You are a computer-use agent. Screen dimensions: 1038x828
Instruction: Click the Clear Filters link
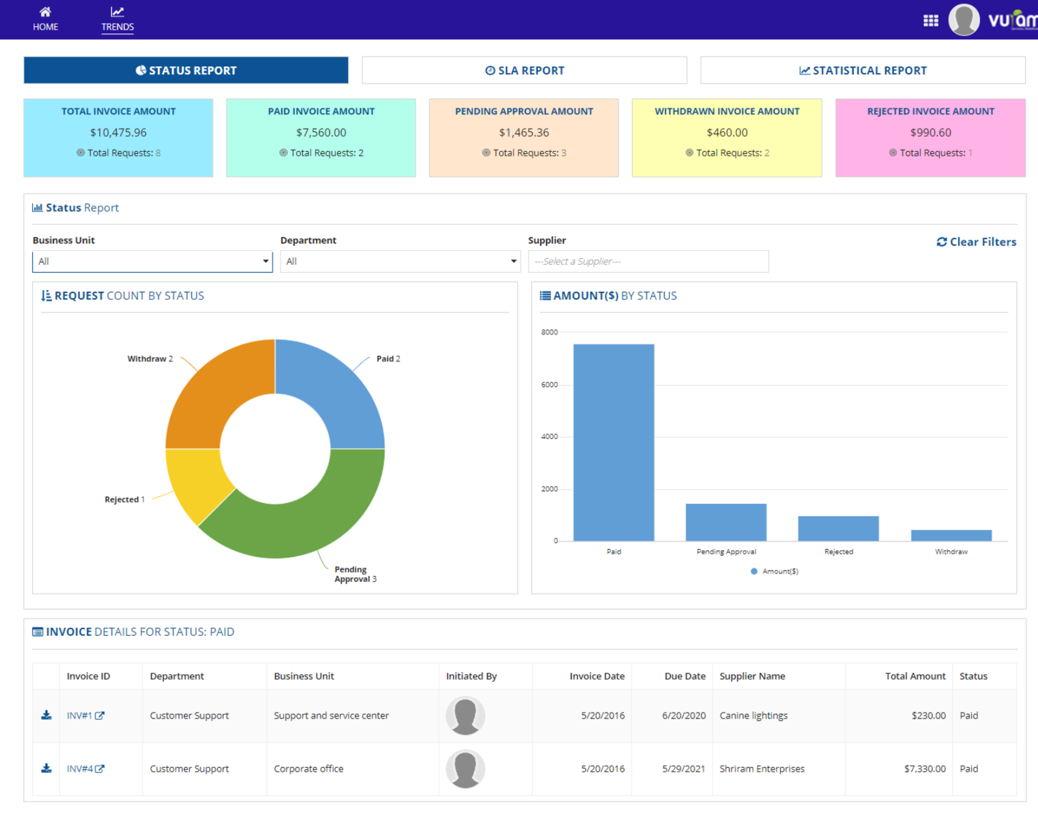tap(976, 242)
